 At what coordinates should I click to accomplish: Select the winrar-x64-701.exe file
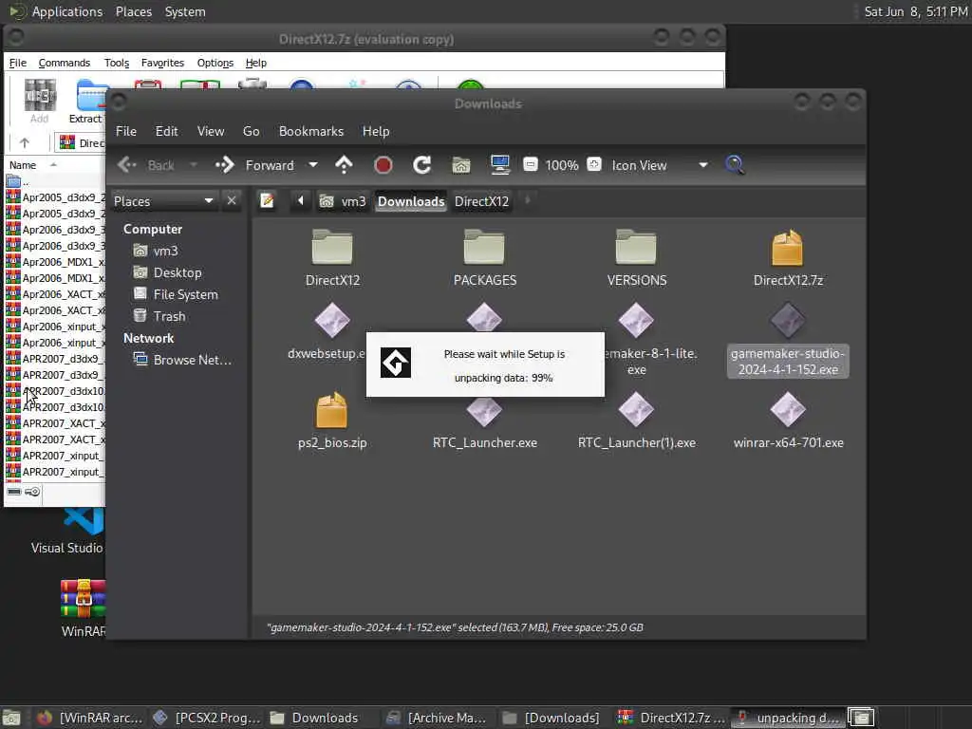(788, 409)
